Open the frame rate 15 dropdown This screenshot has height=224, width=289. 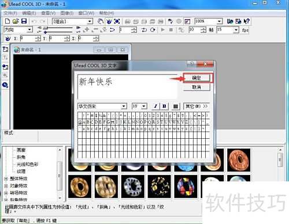[x=236, y=30]
